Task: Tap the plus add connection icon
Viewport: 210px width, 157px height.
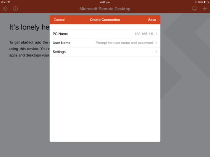Action: (205, 9)
